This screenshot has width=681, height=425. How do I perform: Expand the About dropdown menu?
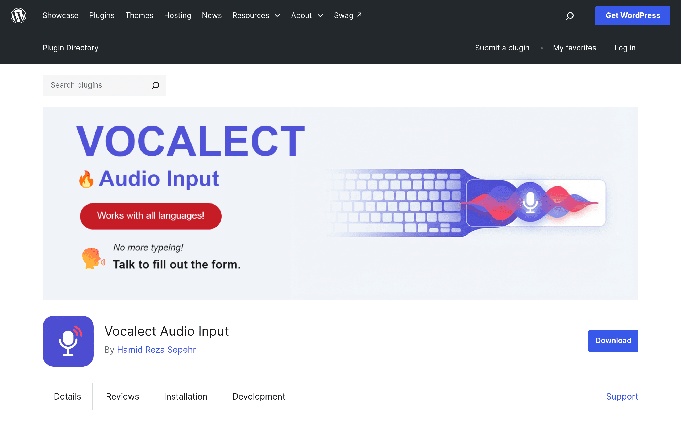tap(307, 15)
